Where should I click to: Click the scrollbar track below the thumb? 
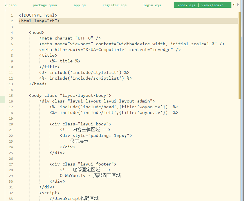pos(240,149)
